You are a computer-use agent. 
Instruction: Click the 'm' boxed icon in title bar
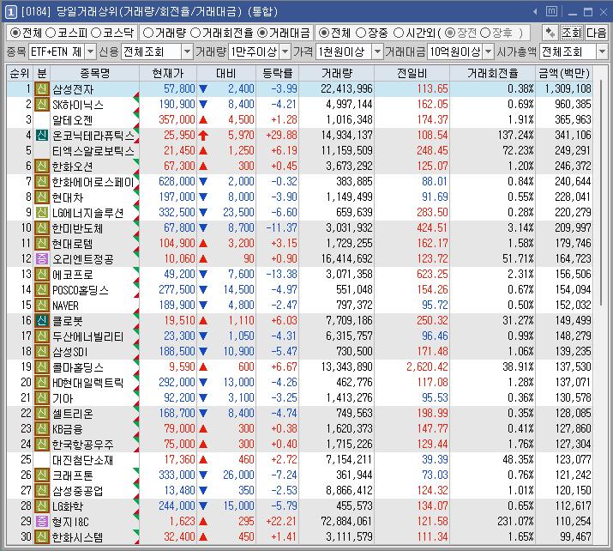[551, 11]
